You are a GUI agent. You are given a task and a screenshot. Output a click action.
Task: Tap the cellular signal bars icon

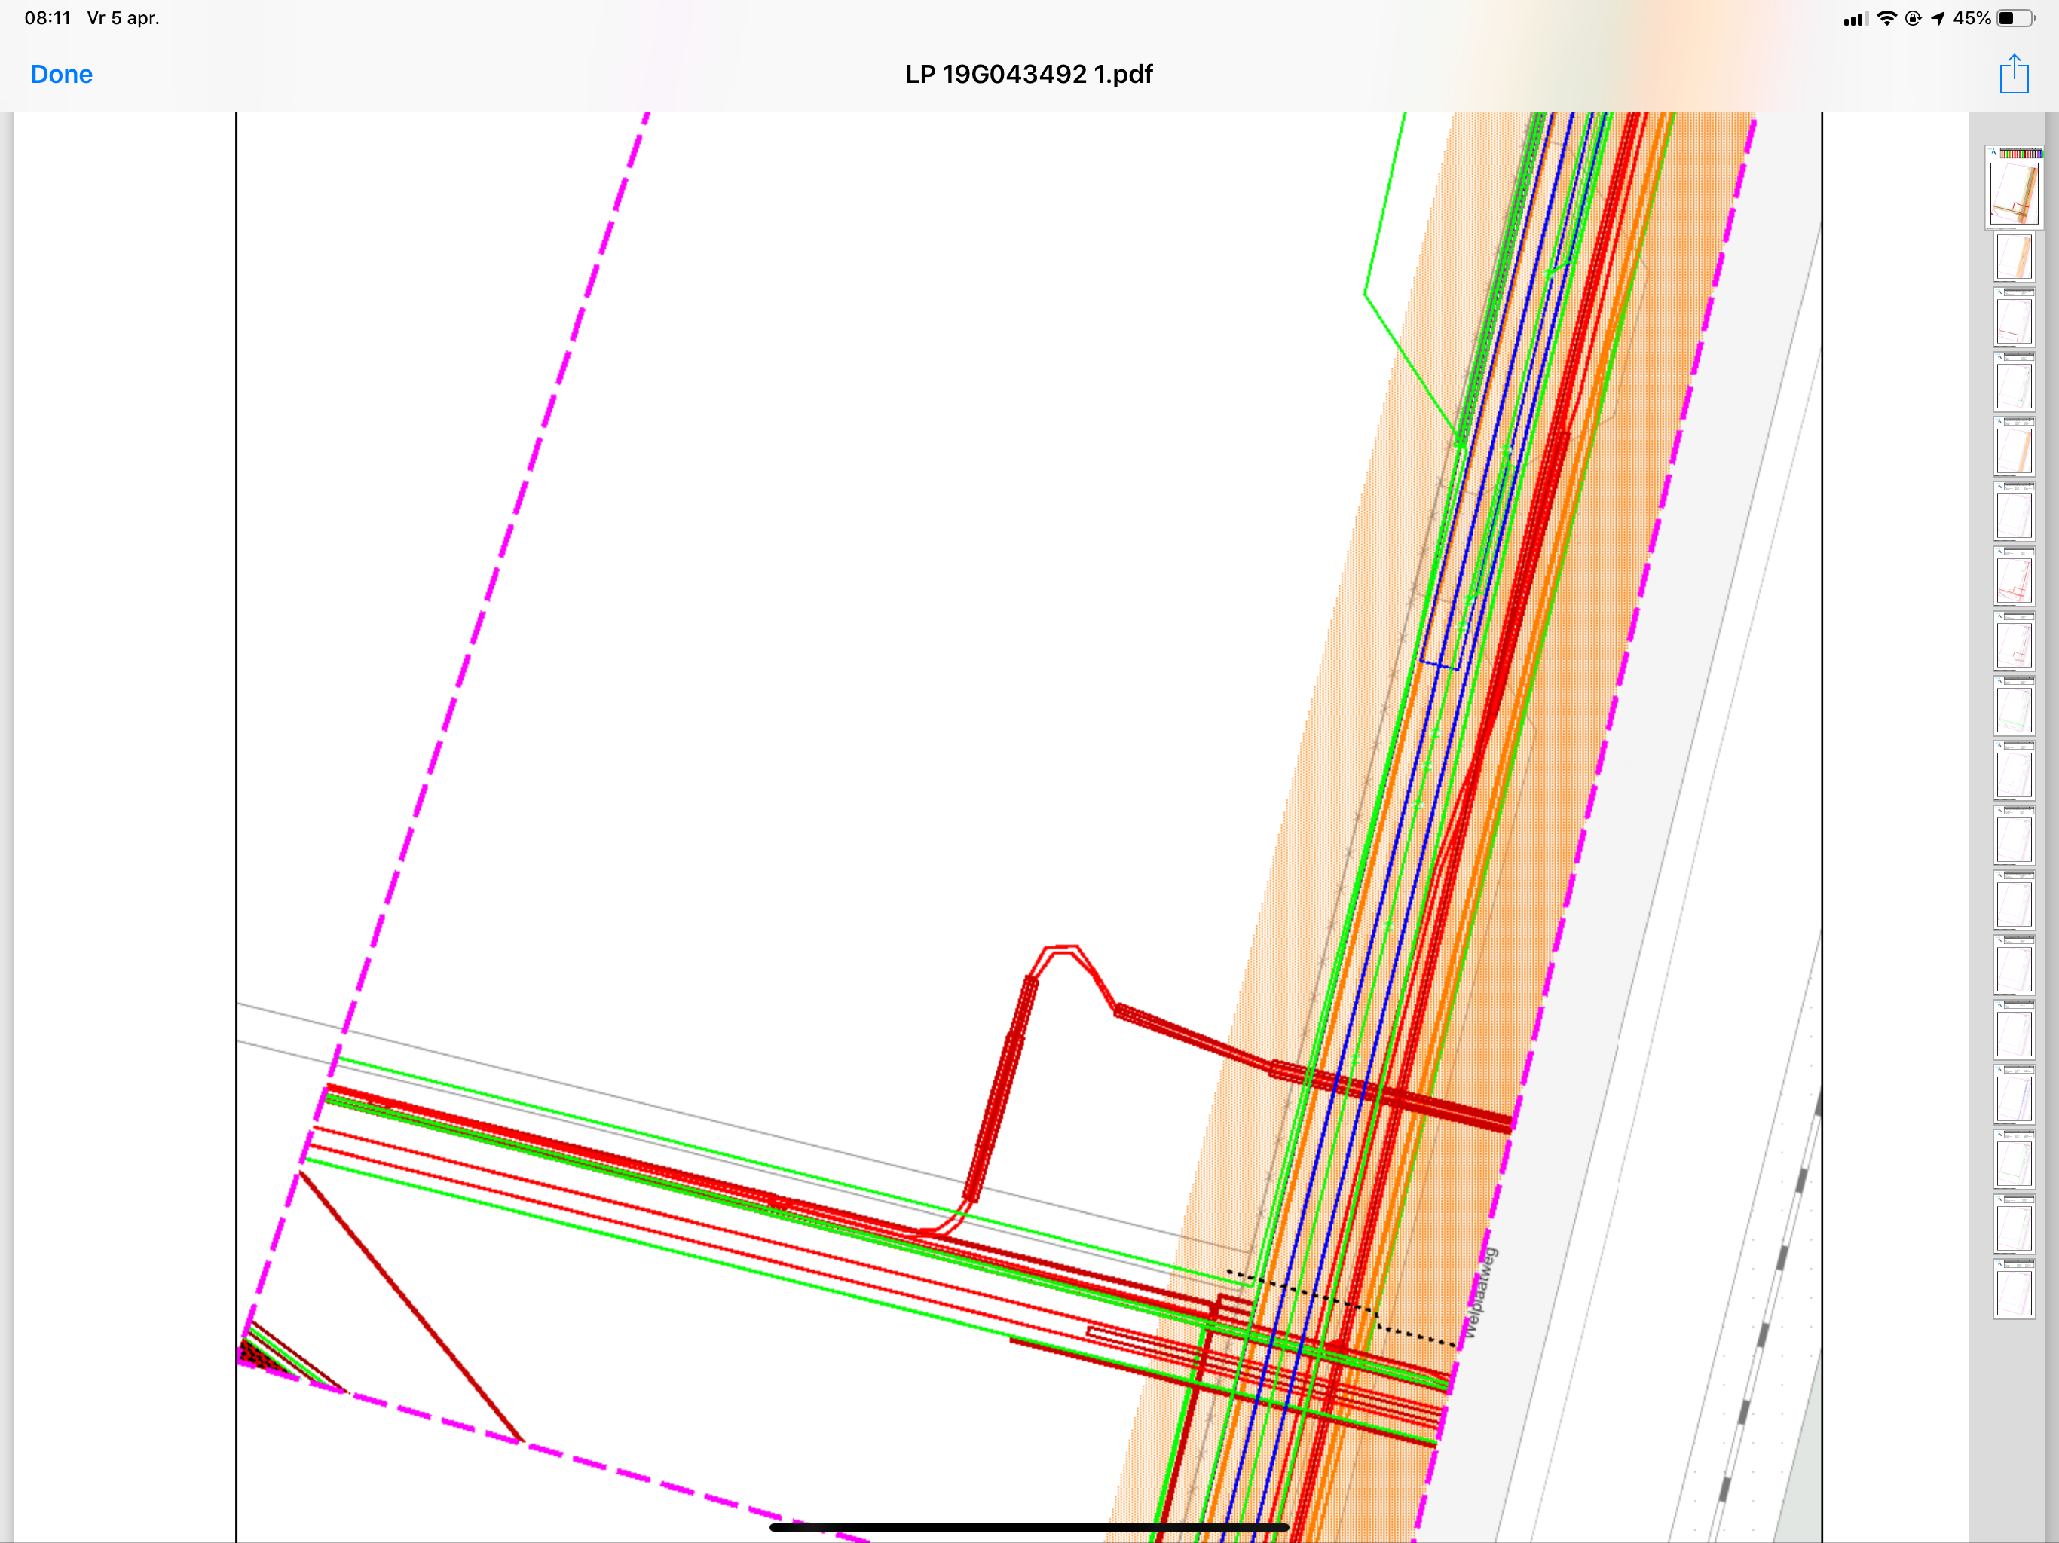pos(1856,20)
